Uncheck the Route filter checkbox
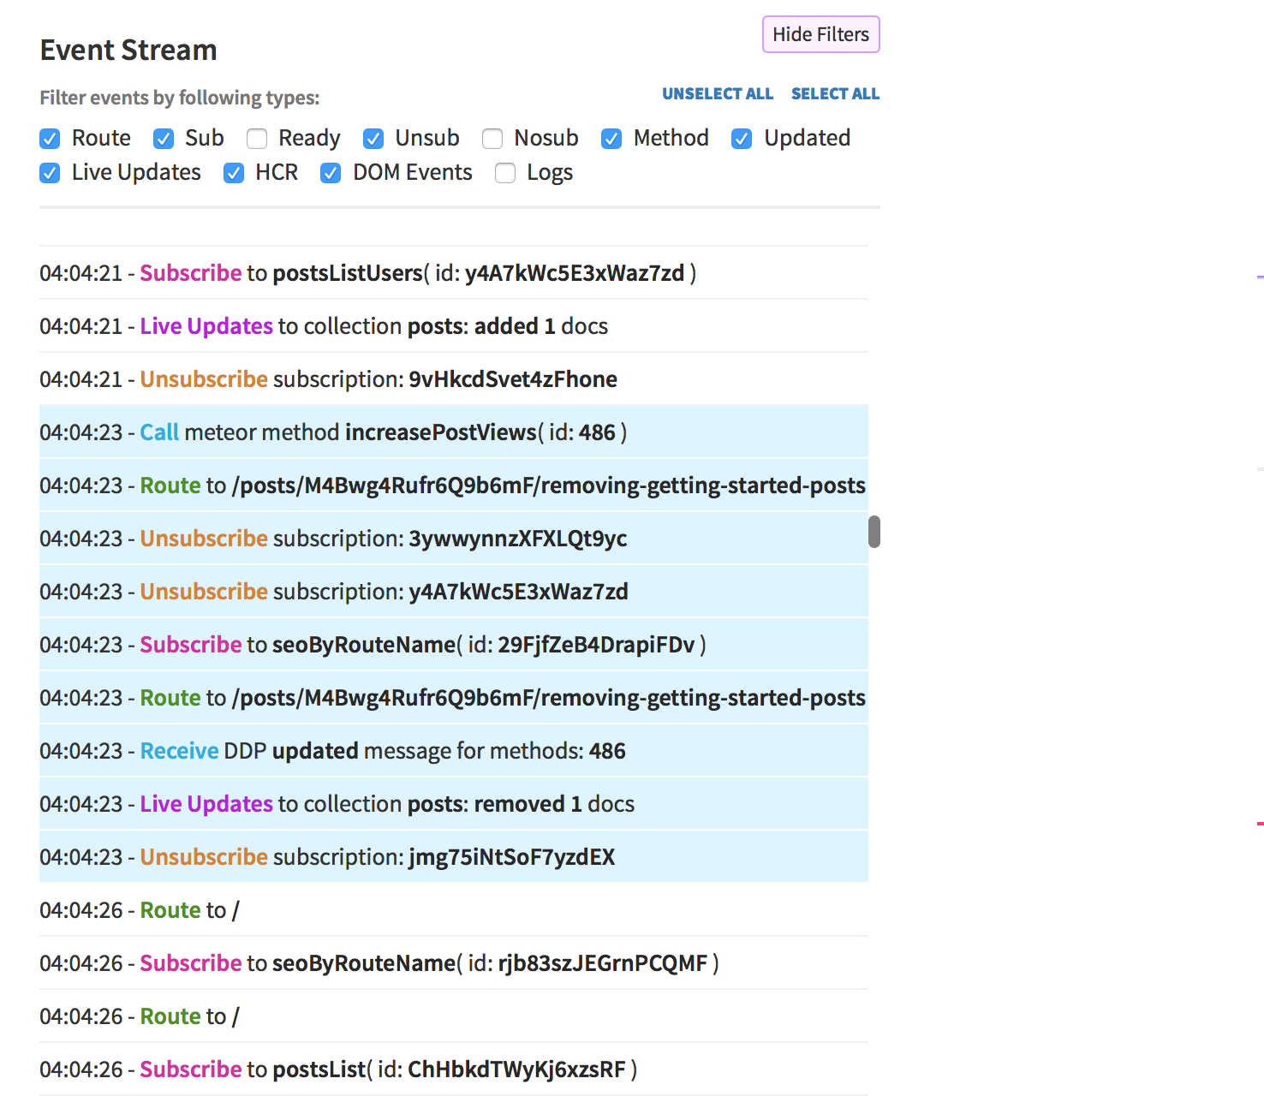 pos(51,139)
